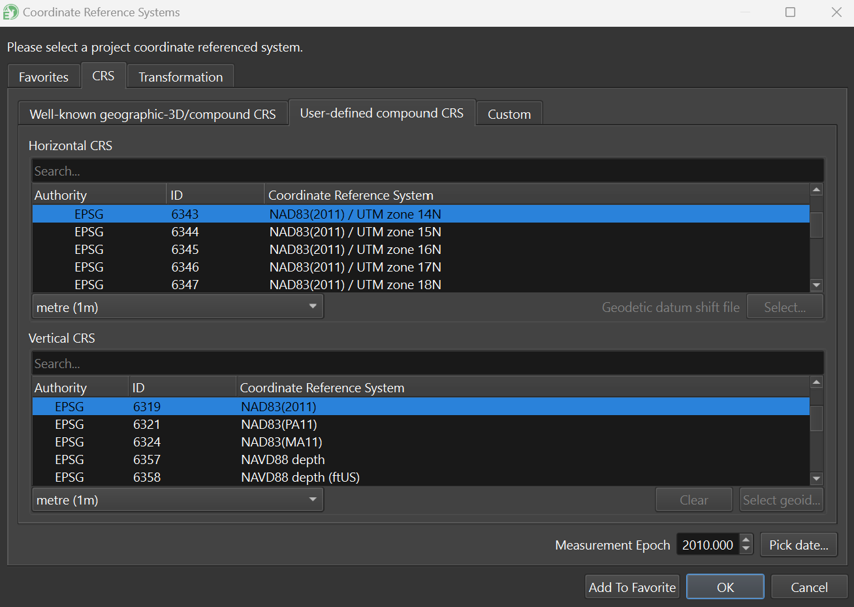854x607 pixels.
Task: Pick NAD83(PA11) in vertical list
Action: (x=279, y=424)
